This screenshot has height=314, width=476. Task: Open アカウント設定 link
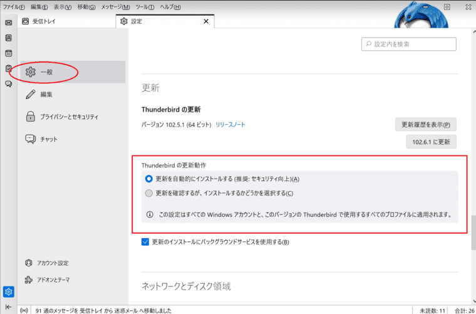pyautogui.click(x=47, y=263)
